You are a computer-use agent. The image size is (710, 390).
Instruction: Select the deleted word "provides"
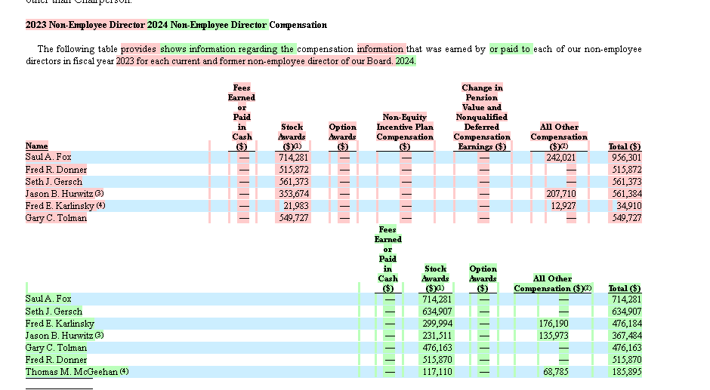click(x=139, y=49)
